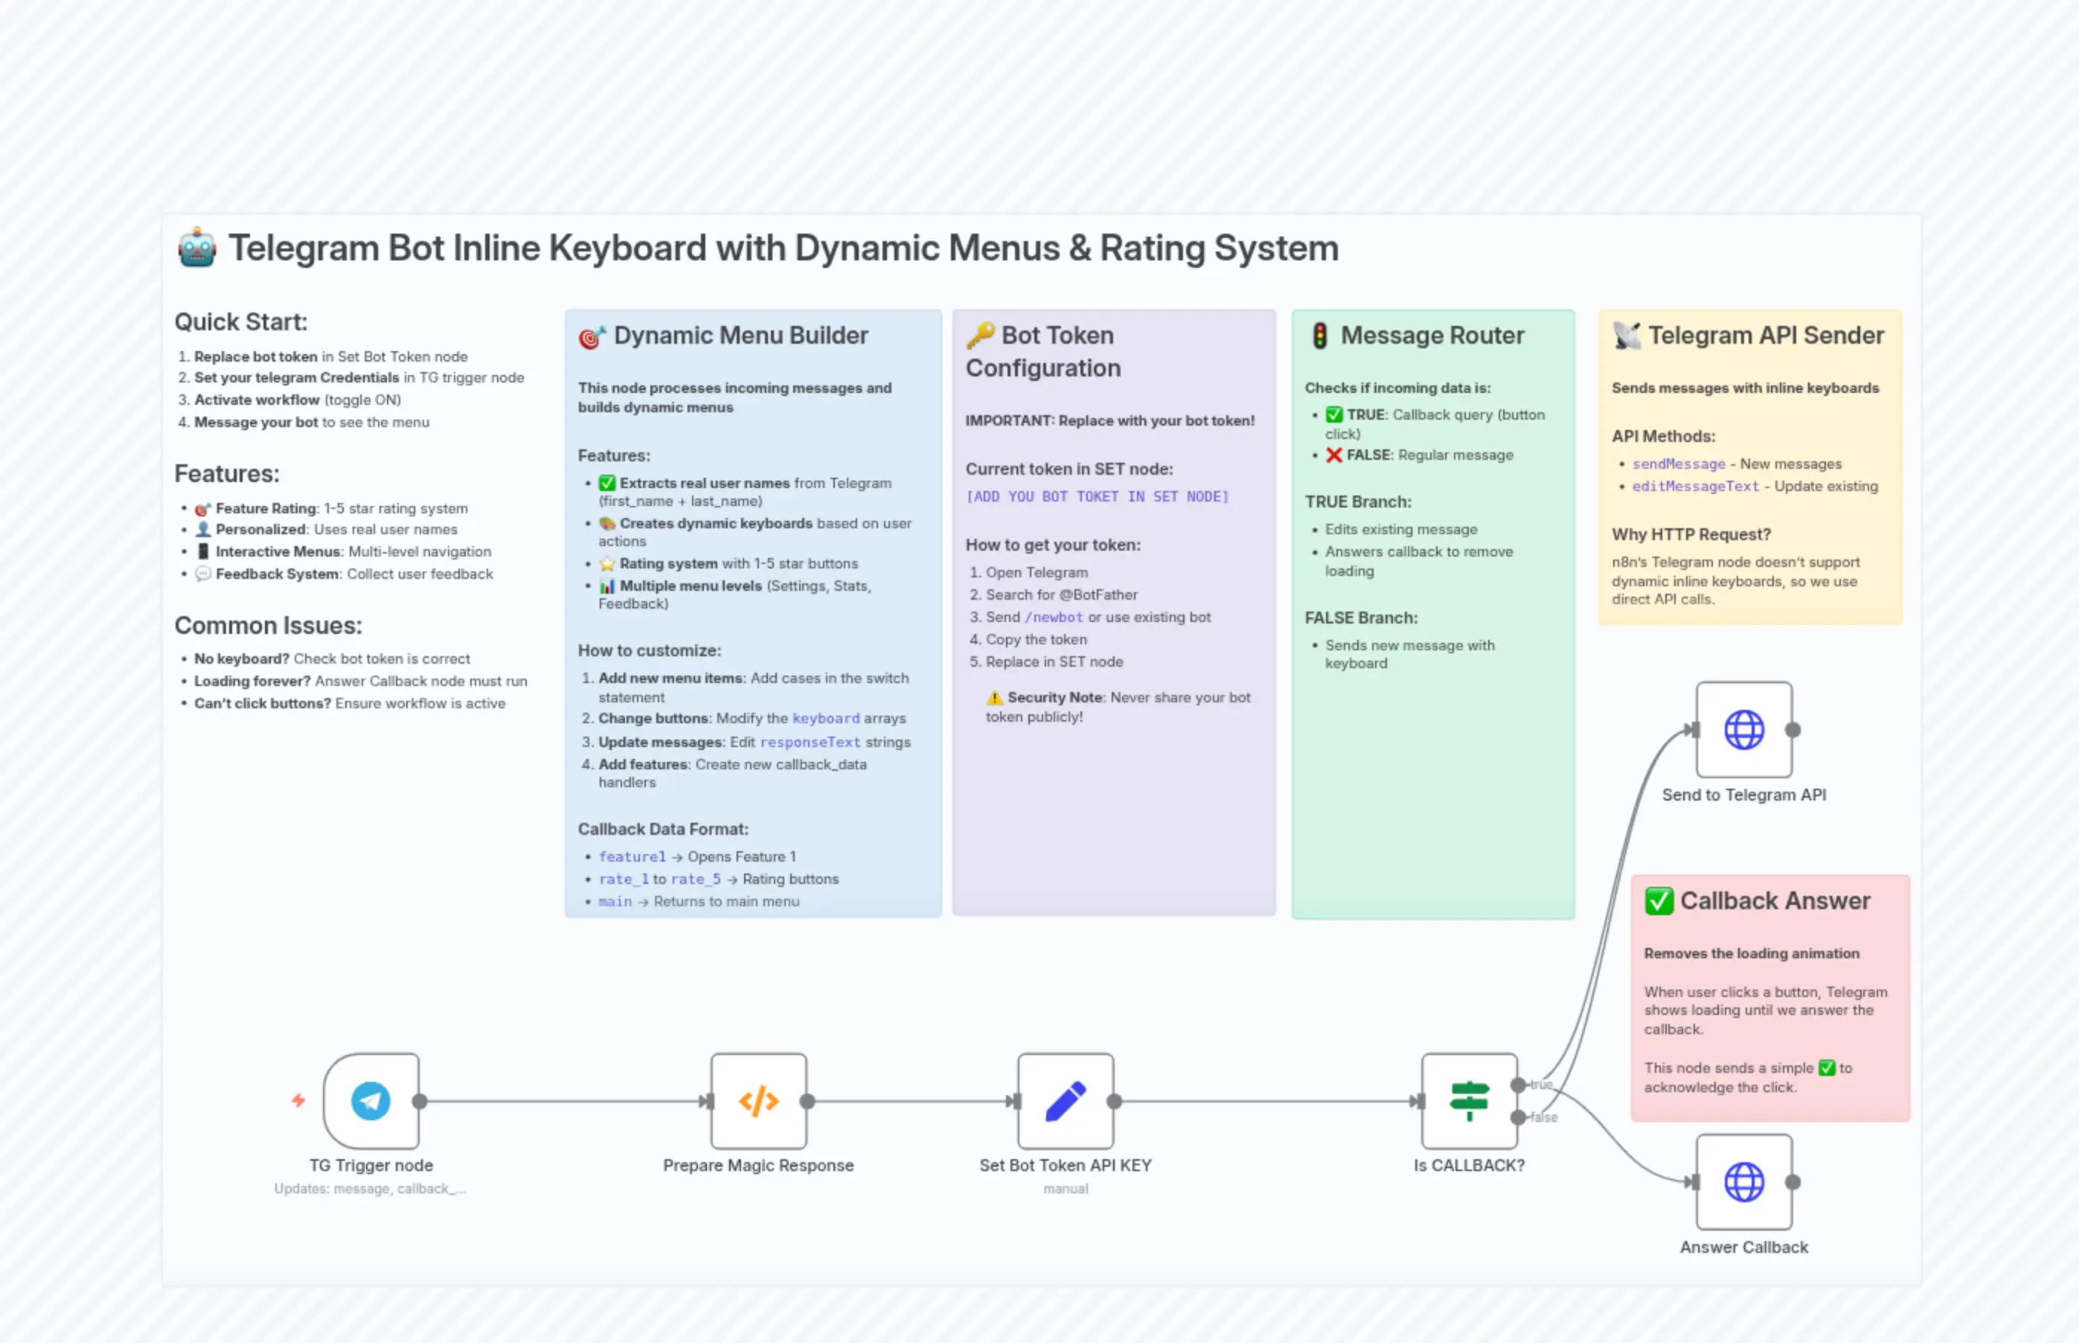Click the TG Trigger node Telegram icon
Screen dimensions: 2079x1343
tap(371, 1100)
